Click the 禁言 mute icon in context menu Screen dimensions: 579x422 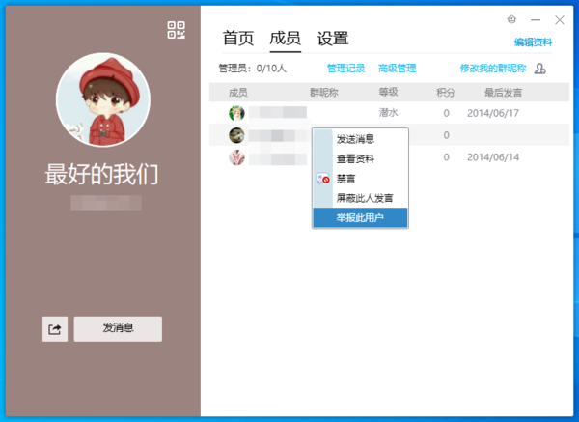[x=322, y=179]
